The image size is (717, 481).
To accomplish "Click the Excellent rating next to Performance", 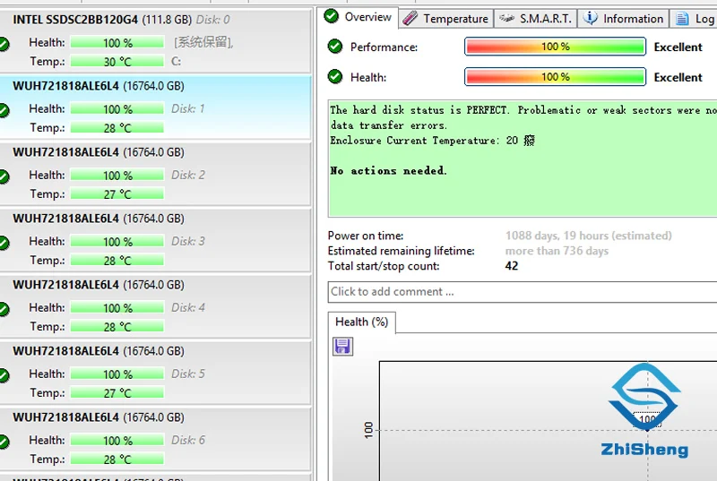I will pyautogui.click(x=678, y=47).
